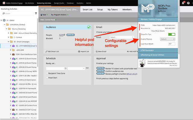The height and width of the screenshot is (120, 193).
Task: Click the green checkmark on the Audience tile
Action: 89,27
